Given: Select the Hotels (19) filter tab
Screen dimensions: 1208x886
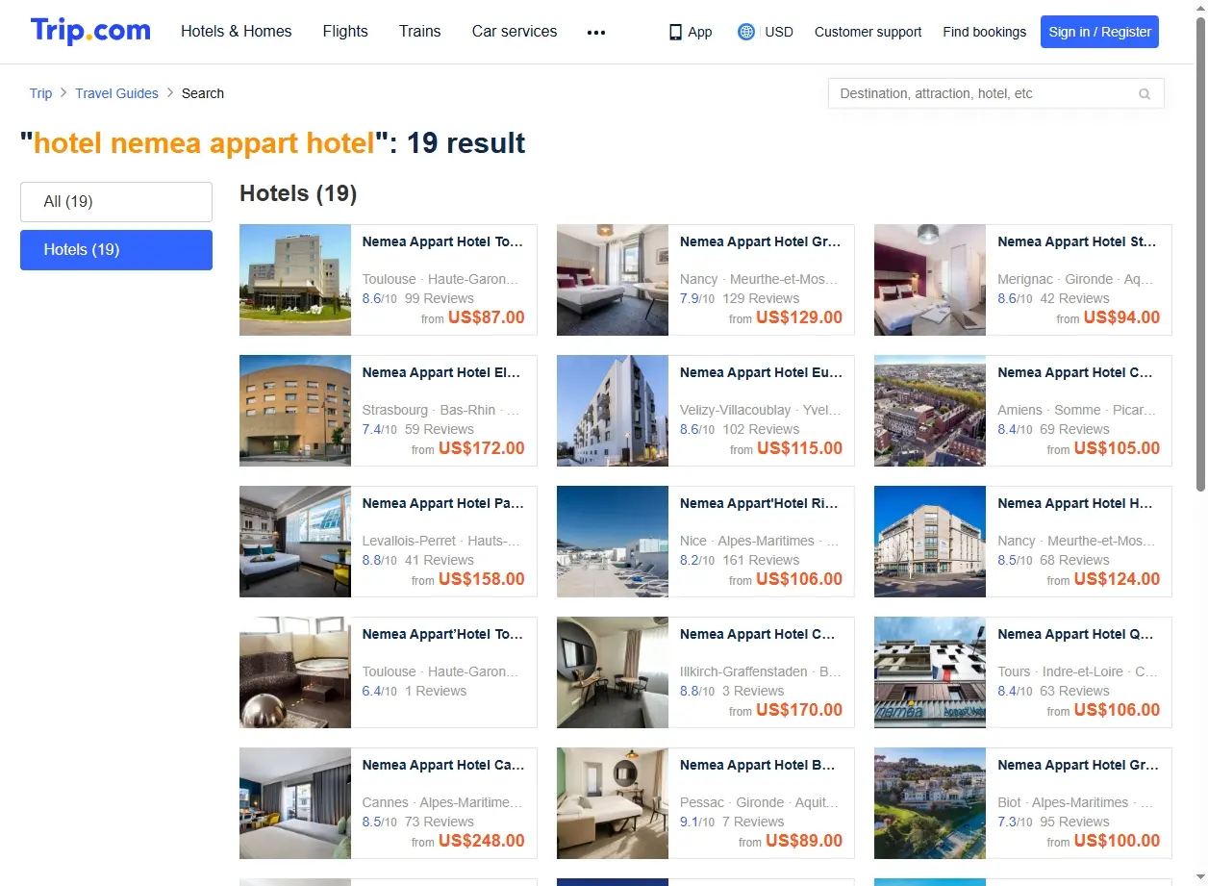Looking at the screenshot, I should click(116, 250).
